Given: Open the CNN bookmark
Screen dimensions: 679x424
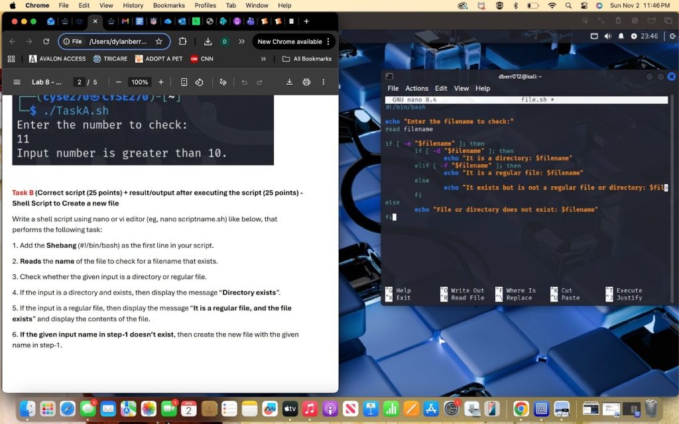Looking at the screenshot, I should [202, 58].
